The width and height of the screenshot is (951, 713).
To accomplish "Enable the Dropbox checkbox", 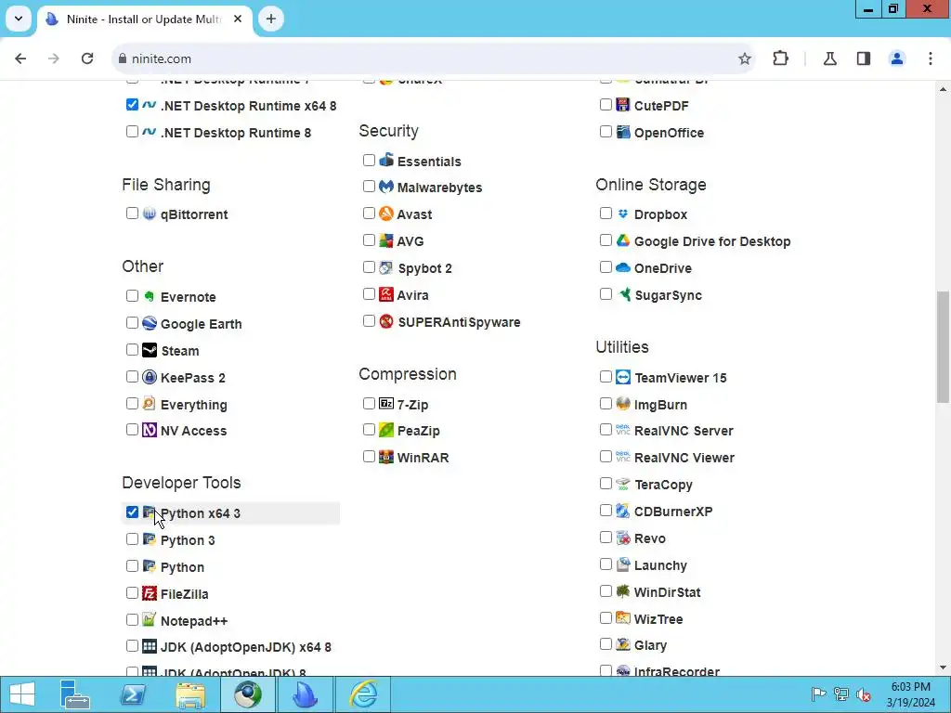I will coord(606,213).
